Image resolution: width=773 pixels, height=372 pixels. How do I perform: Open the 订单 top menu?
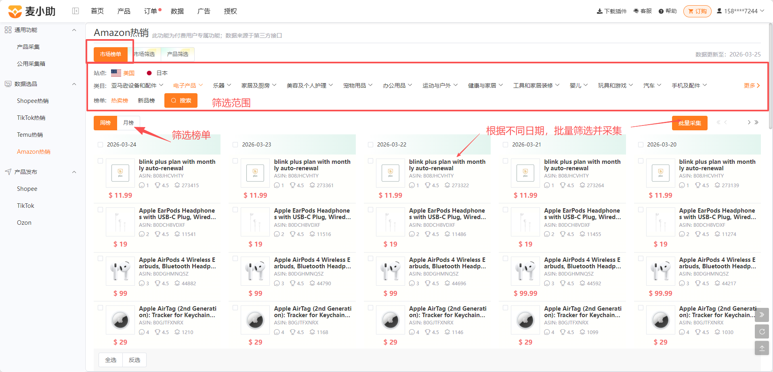151,11
